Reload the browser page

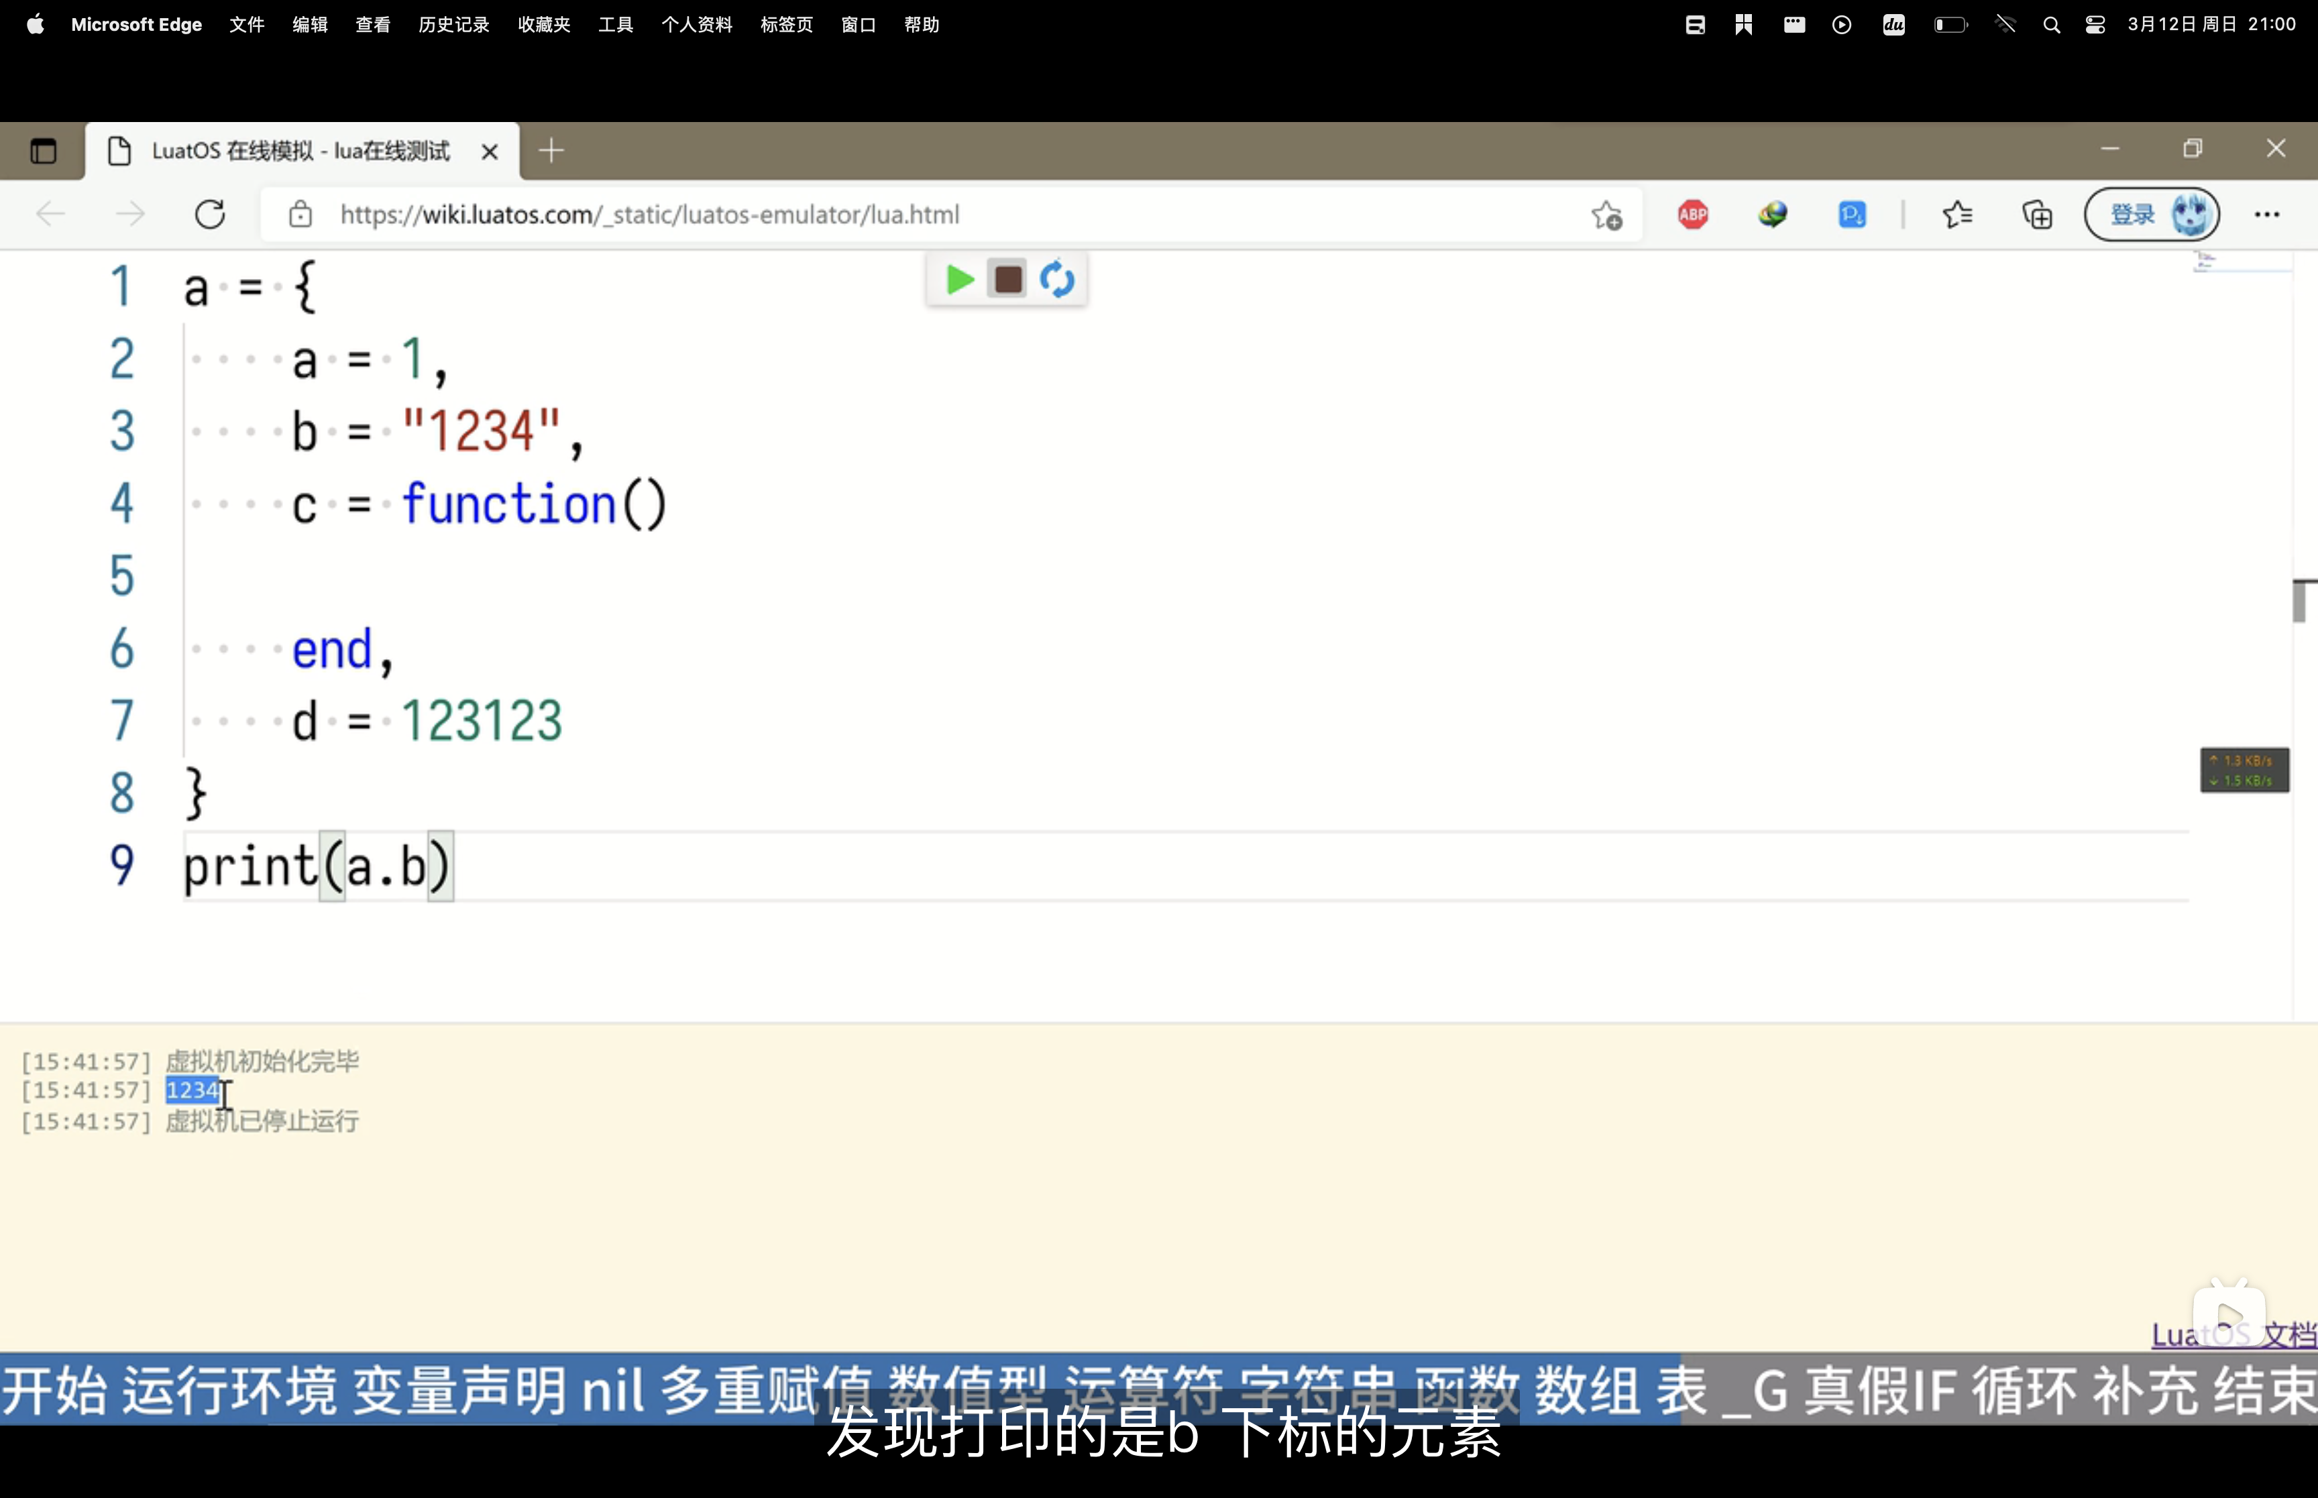pyautogui.click(x=210, y=214)
